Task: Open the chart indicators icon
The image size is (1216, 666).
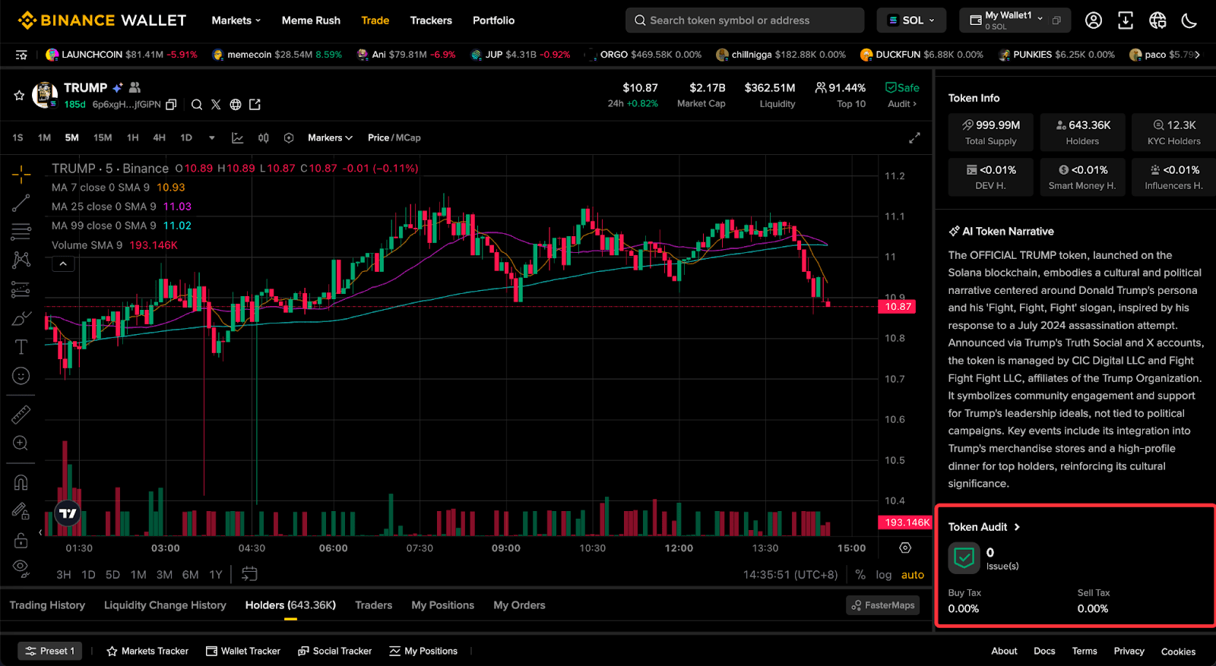Action: click(238, 138)
